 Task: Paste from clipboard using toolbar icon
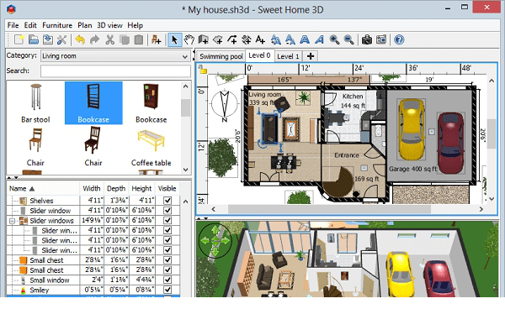pos(139,39)
